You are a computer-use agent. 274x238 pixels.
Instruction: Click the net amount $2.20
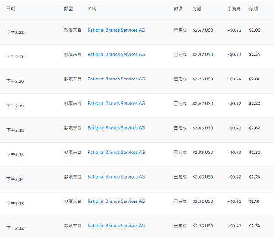point(255,103)
